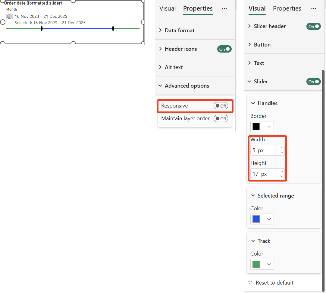The image size is (326, 293).
Task: Disable the Slicer header toggle
Action: 314,27
